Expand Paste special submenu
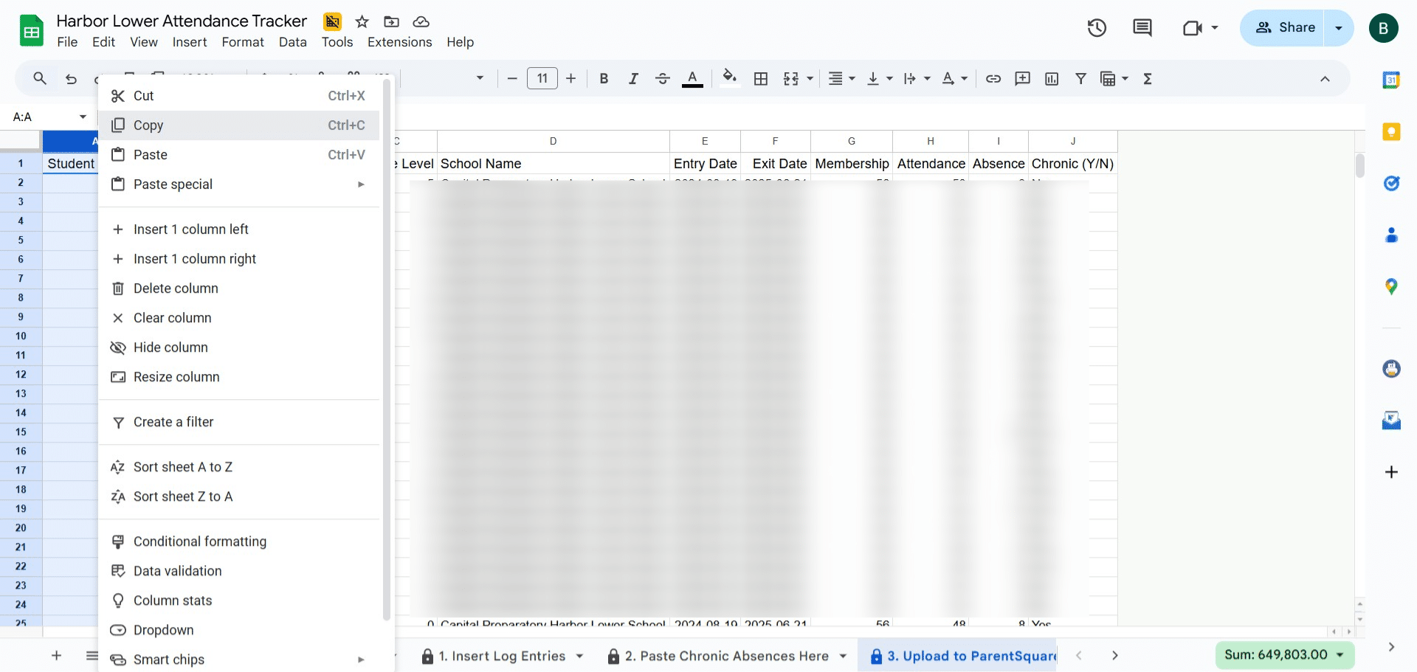The width and height of the screenshot is (1417, 672). tap(239, 184)
